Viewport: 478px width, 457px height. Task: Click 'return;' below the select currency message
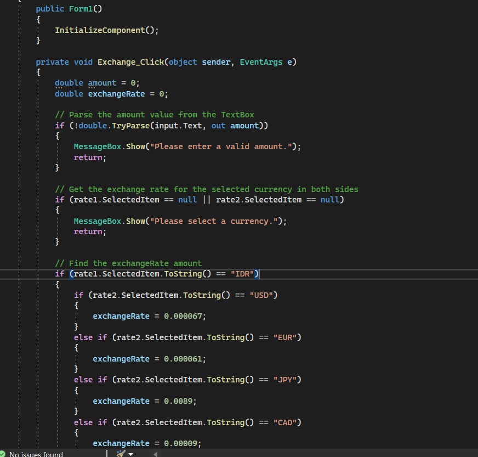(90, 232)
